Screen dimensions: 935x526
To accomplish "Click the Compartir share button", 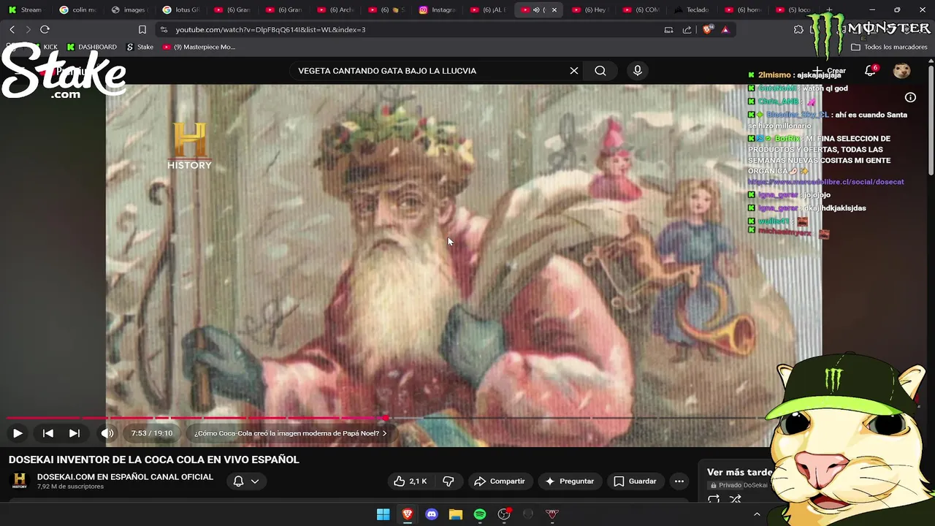I will click(500, 481).
